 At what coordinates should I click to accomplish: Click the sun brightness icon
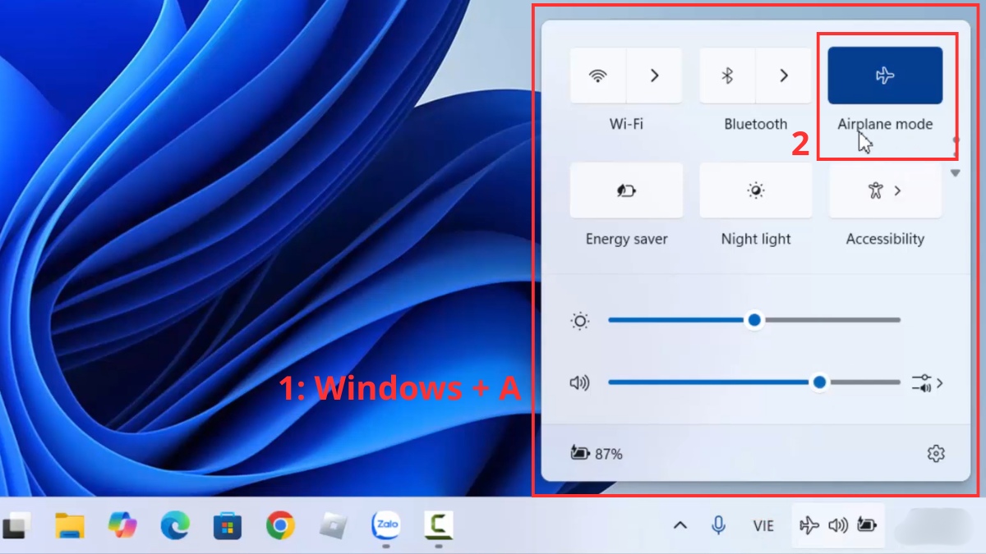[580, 321]
